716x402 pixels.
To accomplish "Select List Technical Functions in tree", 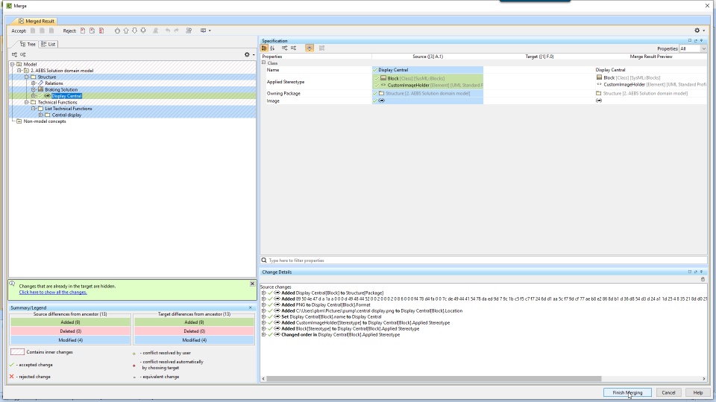I will pyautogui.click(x=69, y=109).
